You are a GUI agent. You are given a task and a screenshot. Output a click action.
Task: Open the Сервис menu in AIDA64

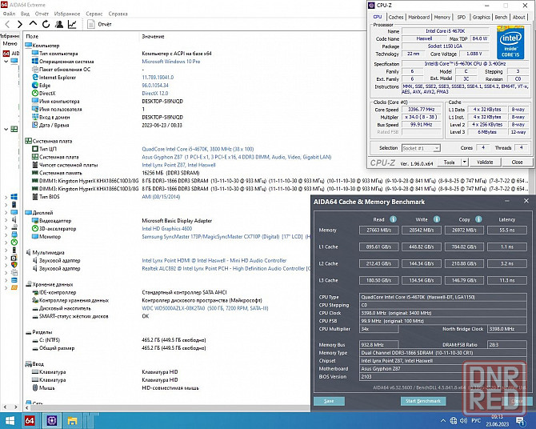pos(94,14)
